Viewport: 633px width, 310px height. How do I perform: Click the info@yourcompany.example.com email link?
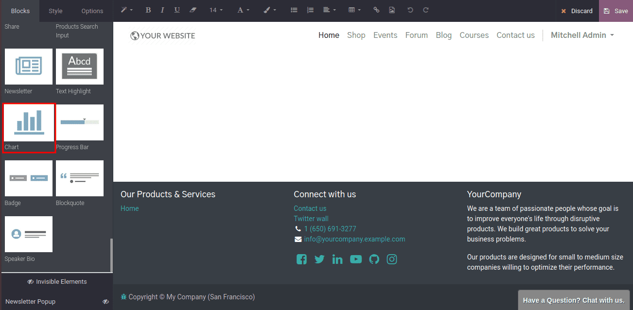pos(355,239)
